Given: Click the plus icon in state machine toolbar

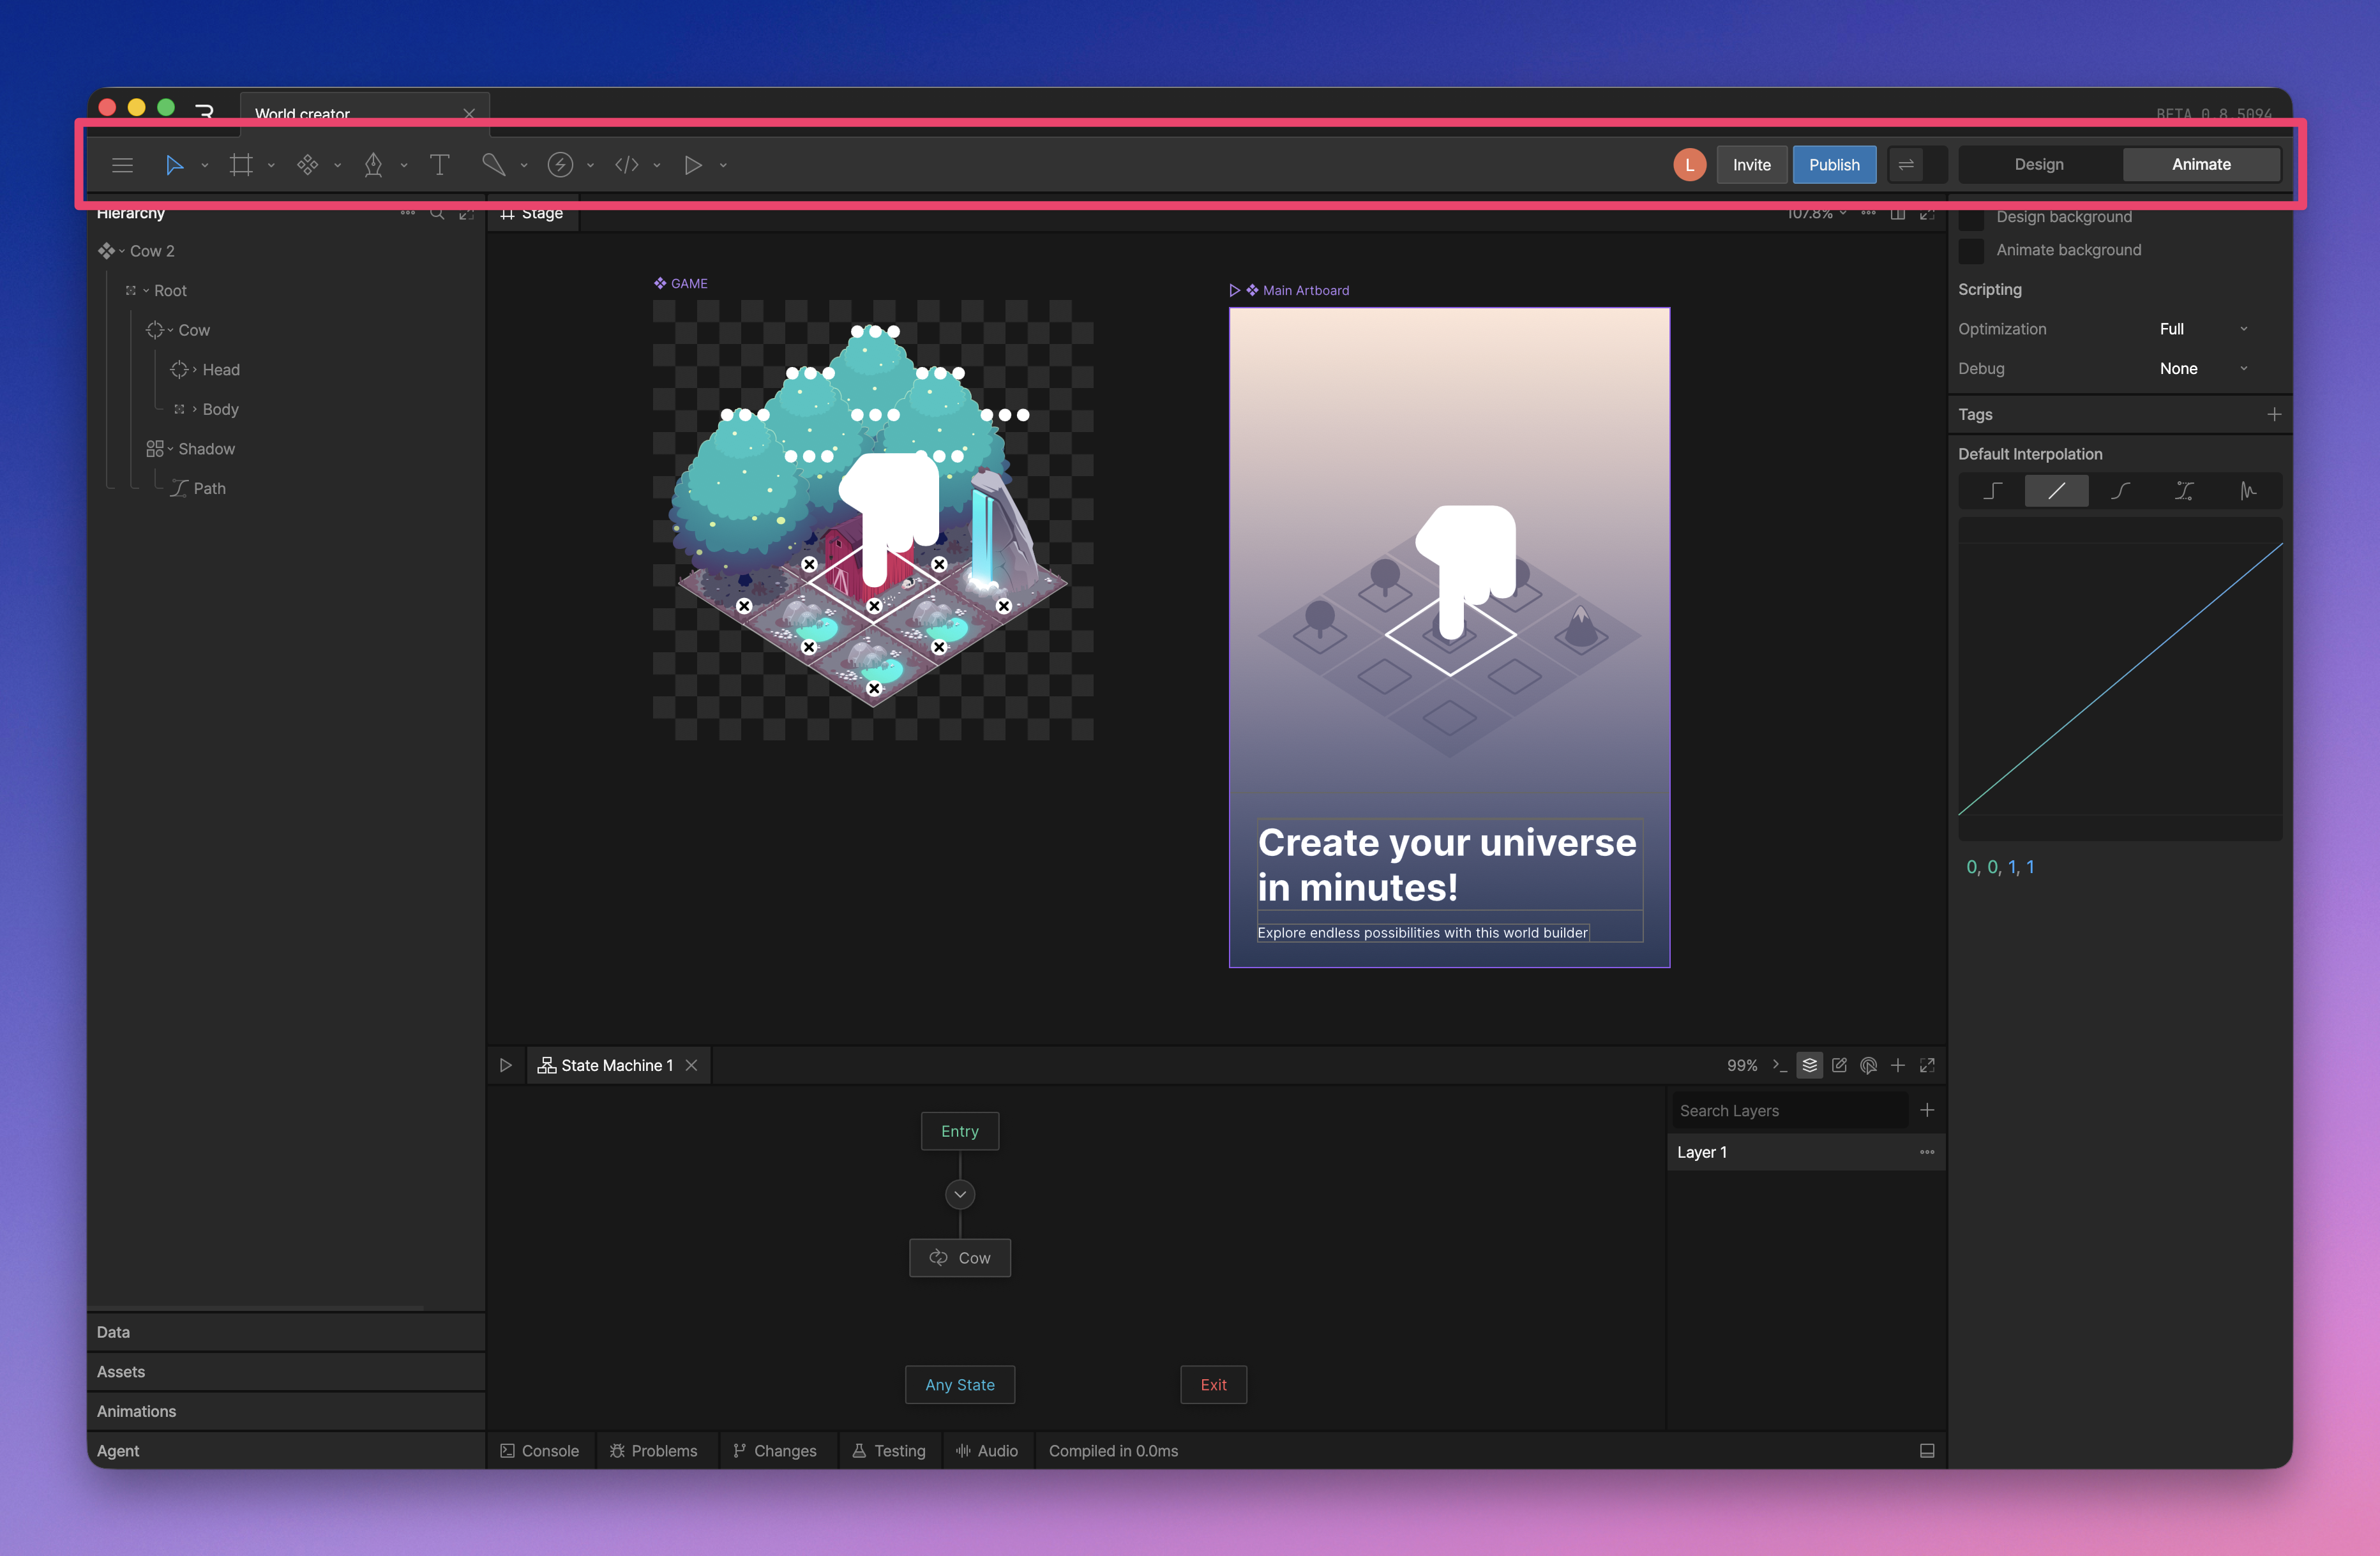Looking at the screenshot, I should pyautogui.click(x=1898, y=1065).
